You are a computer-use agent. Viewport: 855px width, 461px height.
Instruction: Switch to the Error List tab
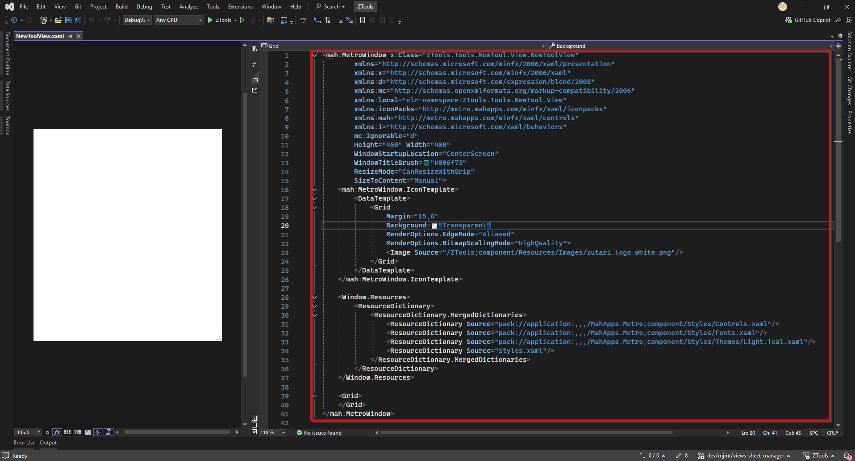point(24,443)
